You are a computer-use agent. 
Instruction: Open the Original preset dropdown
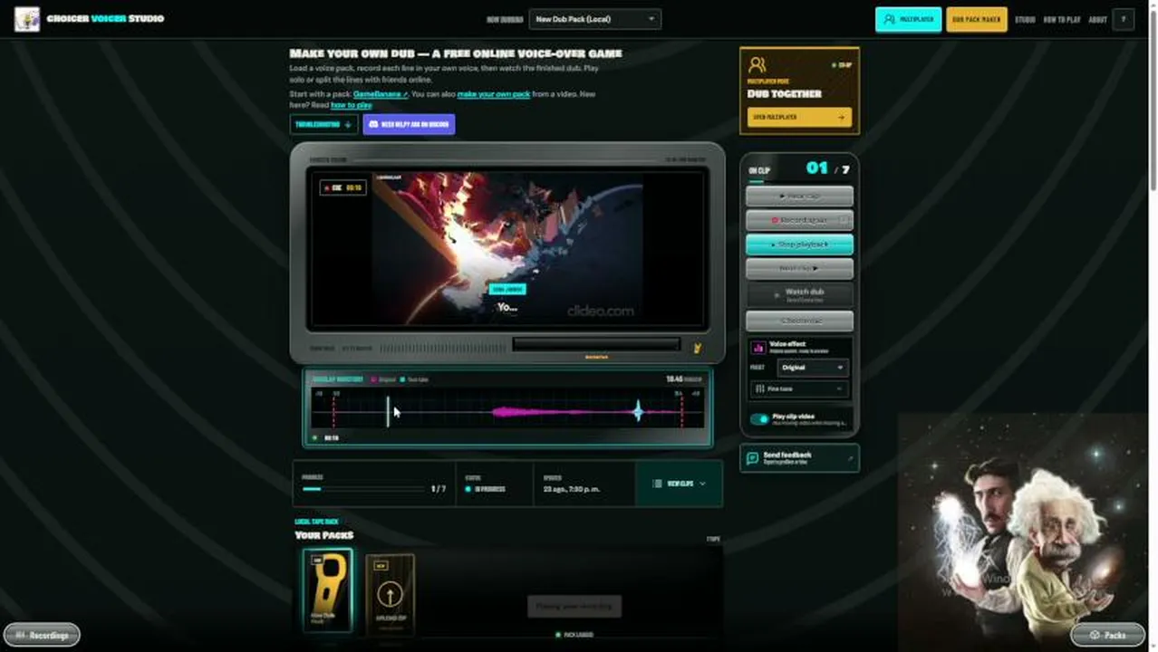point(812,368)
